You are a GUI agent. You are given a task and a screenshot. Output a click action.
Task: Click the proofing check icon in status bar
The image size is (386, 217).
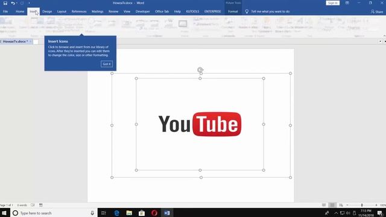pyautogui.click(x=33, y=205)
